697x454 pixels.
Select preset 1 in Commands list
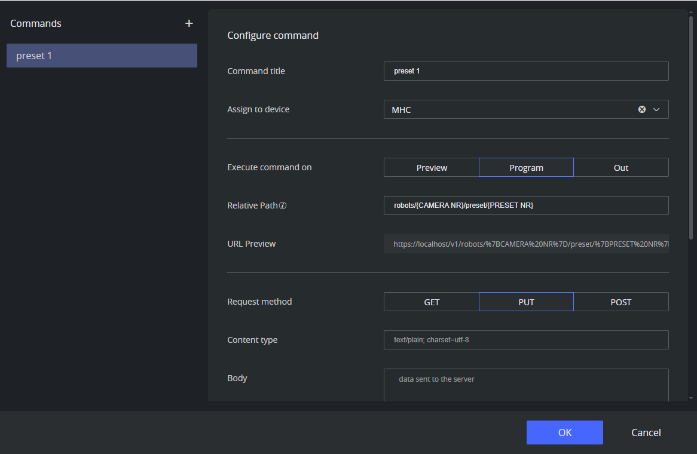click(102, 56)
